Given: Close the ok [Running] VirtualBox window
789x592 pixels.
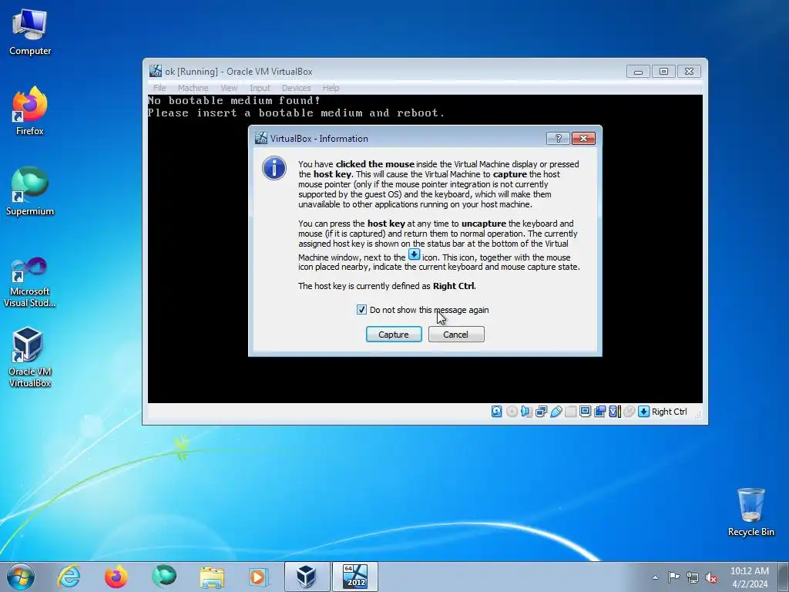Looking at the screenshot, I should click(690, 72).
